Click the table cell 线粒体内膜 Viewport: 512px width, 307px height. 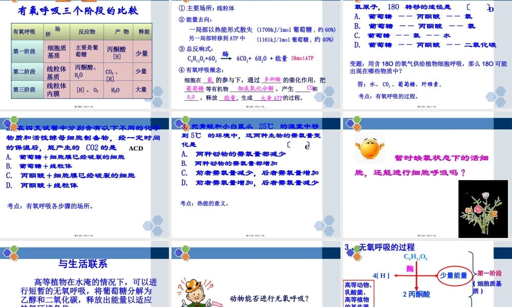click(56, 90)
